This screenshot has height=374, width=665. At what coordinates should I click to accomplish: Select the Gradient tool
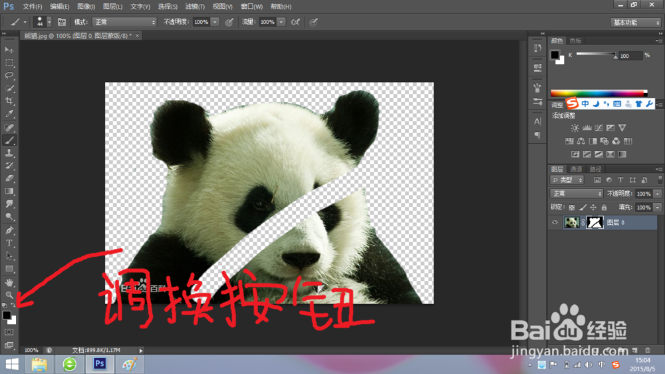9,191
